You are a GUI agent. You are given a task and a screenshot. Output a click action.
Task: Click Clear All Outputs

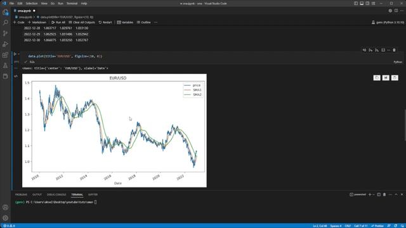[x=82, y=23]
